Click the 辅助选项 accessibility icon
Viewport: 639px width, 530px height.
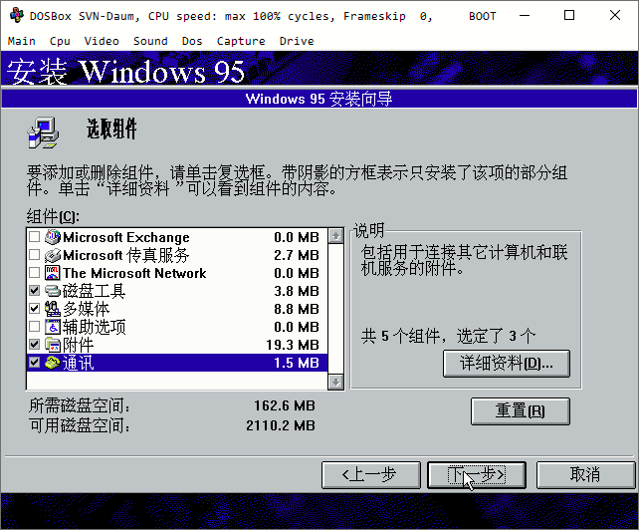point(53,327)
